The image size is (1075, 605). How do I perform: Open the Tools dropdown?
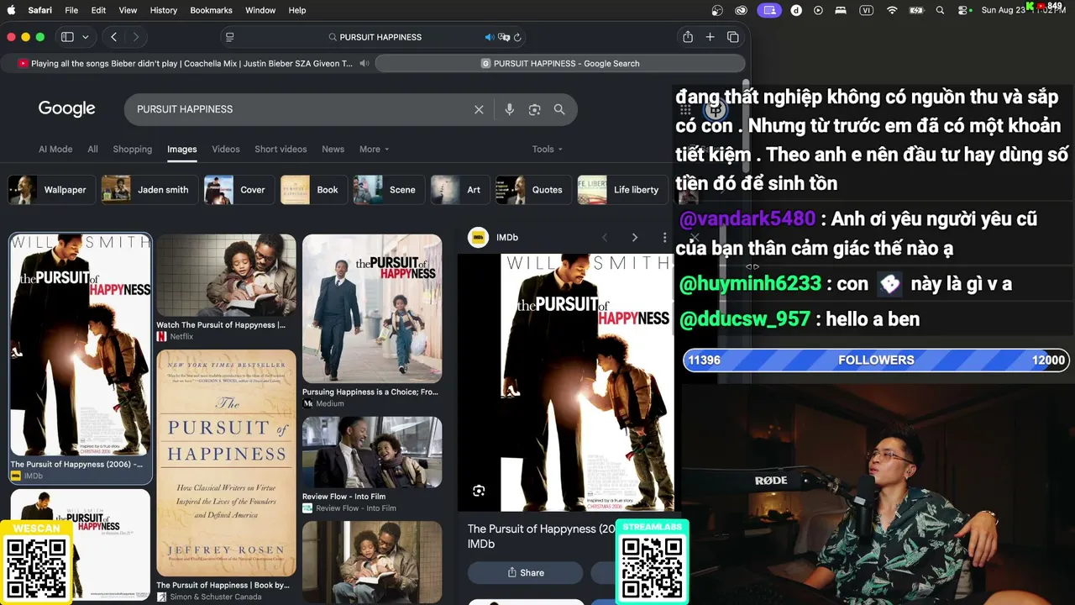click(548, 149)
